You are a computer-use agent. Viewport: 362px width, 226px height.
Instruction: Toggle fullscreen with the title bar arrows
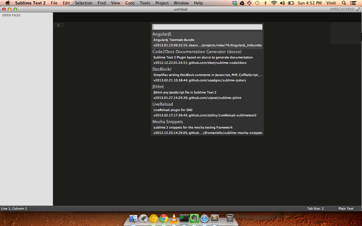tap(358, 9)
